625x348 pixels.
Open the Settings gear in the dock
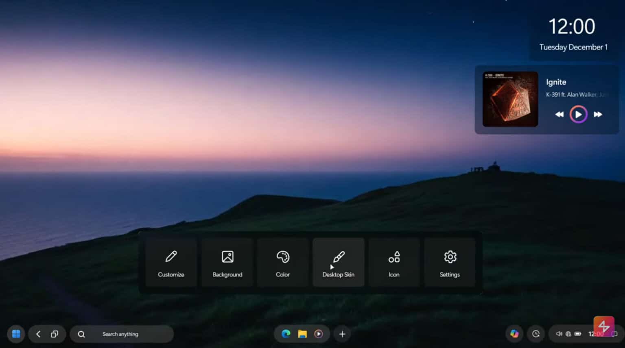click(449, 257)
